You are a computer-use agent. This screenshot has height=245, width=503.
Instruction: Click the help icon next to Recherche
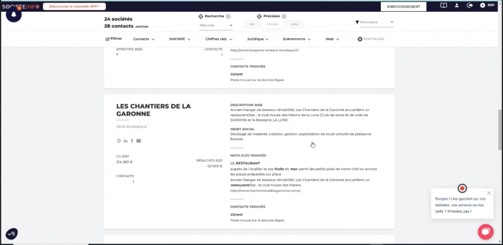(228, 16)
